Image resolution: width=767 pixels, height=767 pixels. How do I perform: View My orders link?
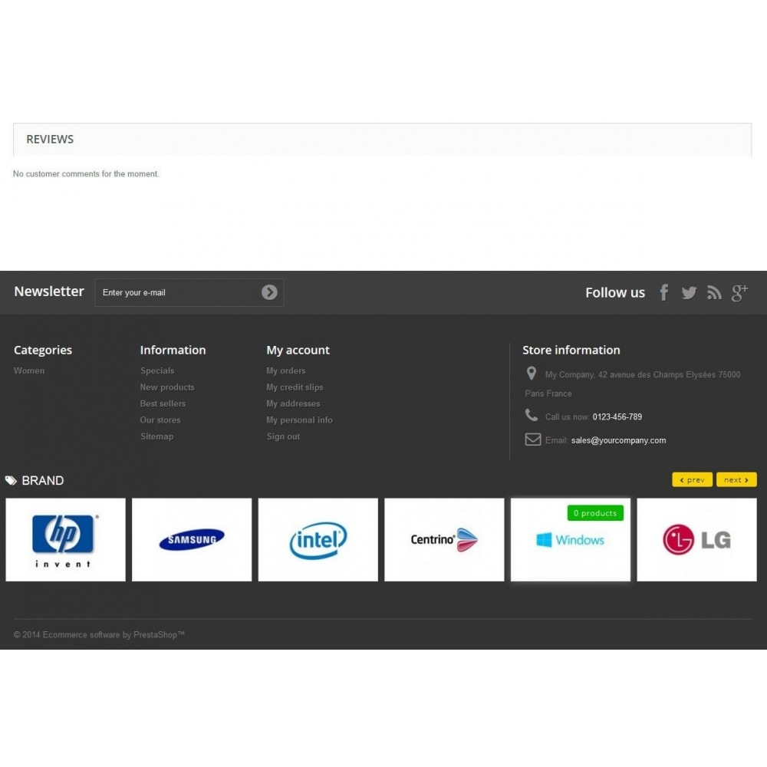pos(286,370)
